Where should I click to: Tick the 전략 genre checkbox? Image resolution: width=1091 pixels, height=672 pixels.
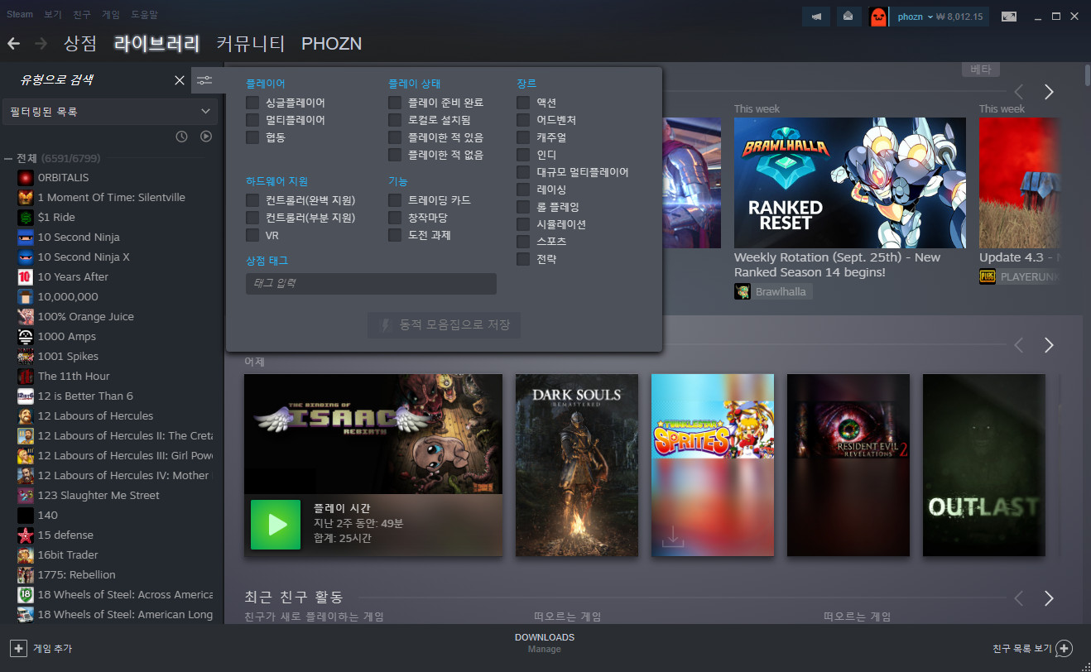click(523, 259)
